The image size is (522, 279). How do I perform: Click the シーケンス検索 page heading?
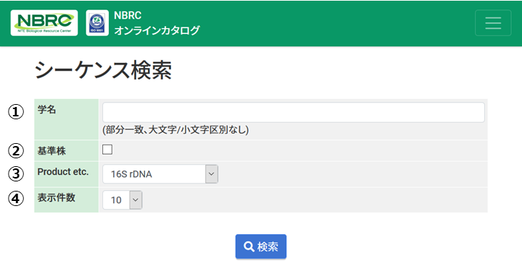[x=103, y=70]
